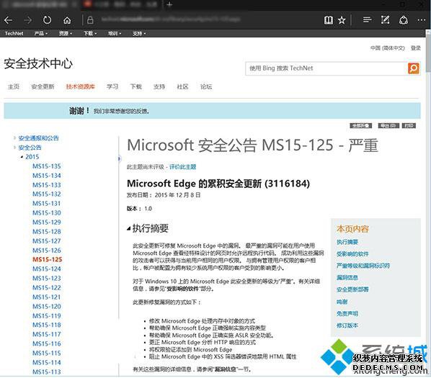Collapse the 执行摘要 section triangle
Image resolution: width=431 pixels, height=378 pixels.
coord(128,228)
